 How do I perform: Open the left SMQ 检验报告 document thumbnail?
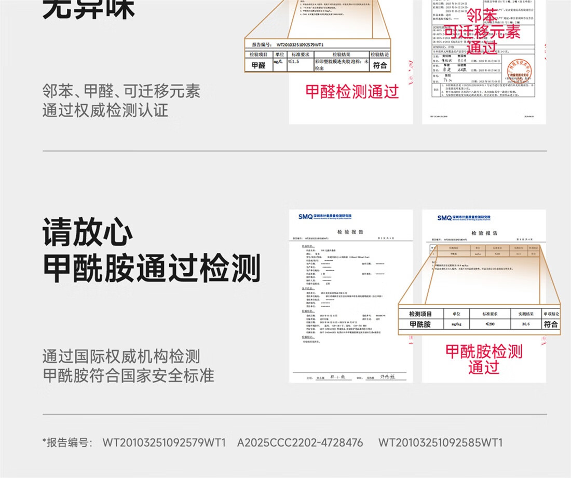pos(350,296)
